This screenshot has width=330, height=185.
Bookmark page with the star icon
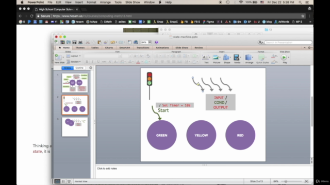click(303, 16)
